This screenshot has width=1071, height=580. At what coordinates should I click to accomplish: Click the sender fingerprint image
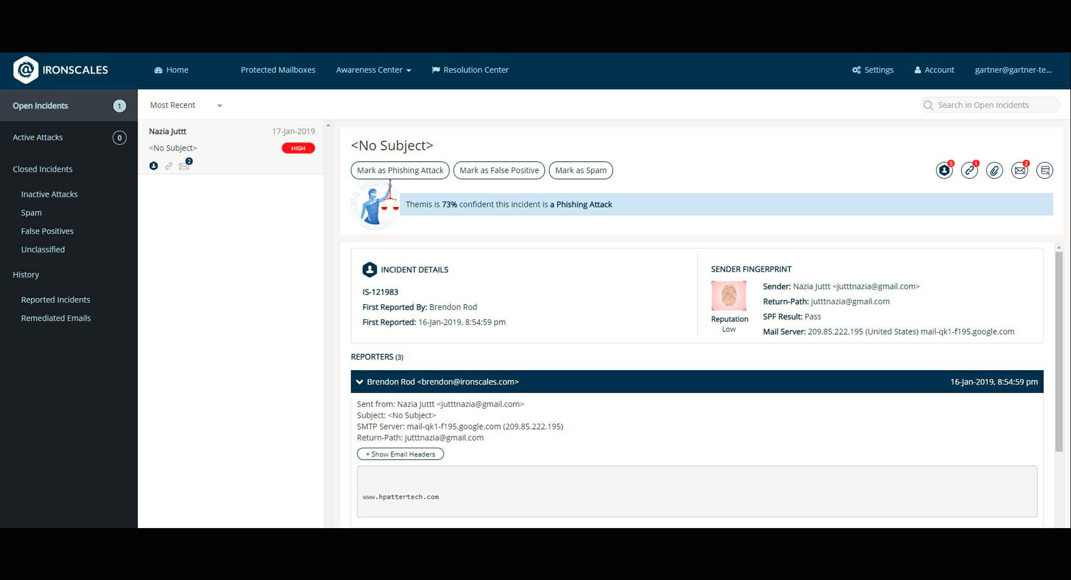click(x=728, y=295)
